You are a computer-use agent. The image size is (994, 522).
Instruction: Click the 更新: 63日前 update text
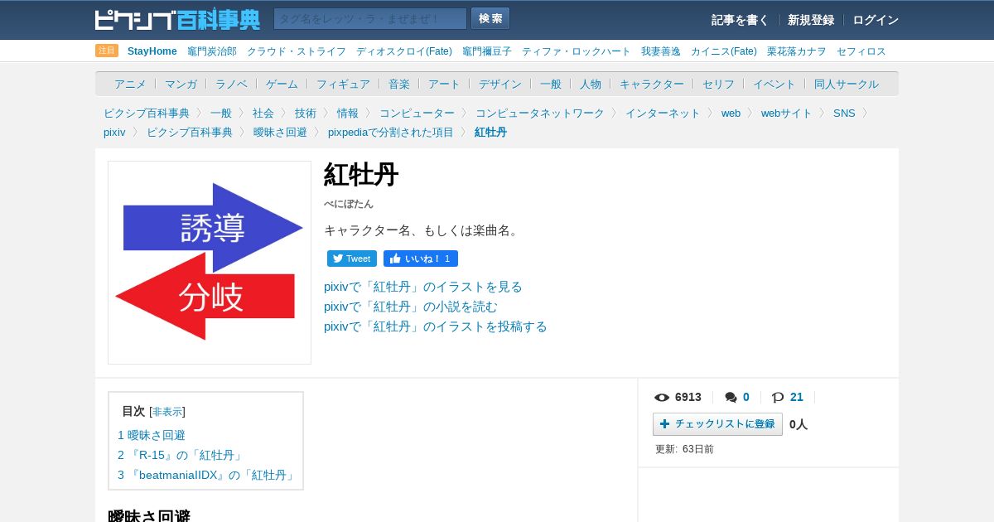(x=684, y=449)
